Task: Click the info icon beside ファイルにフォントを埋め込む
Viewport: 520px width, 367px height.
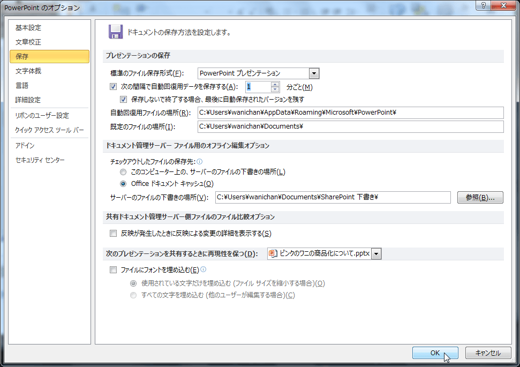Action: tap(204, 269)
